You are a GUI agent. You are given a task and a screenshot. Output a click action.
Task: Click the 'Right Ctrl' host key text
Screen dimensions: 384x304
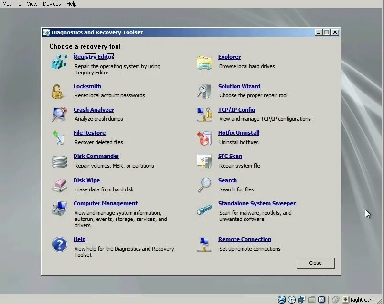point(361,300)
